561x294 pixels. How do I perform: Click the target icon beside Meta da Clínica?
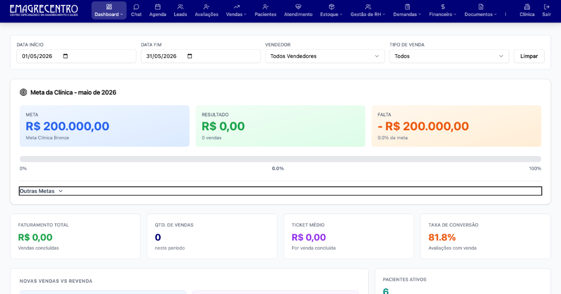23,93
